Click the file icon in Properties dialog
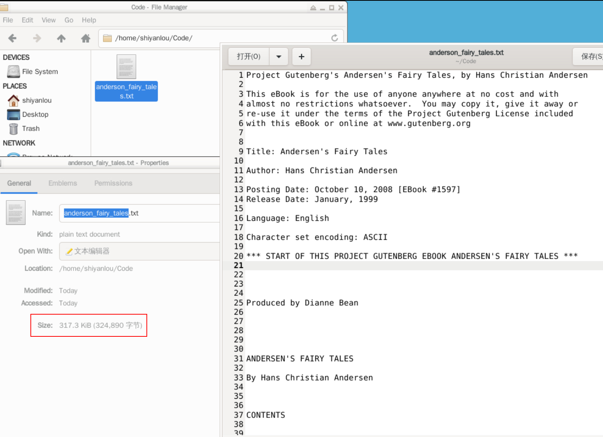The height and width of the screenshot is (437, 603). click(x=16, y=212)
